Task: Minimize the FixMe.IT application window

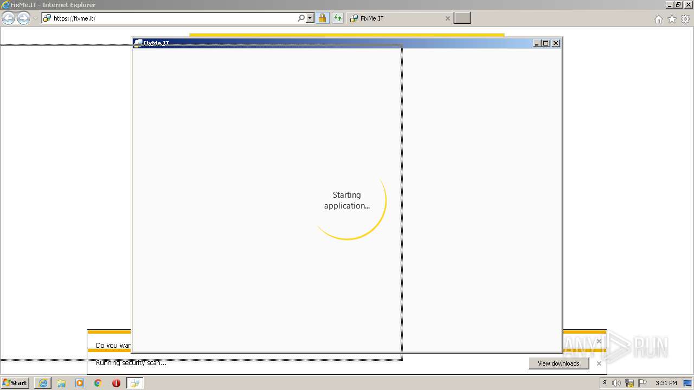Action: click(x=537, y=43)
